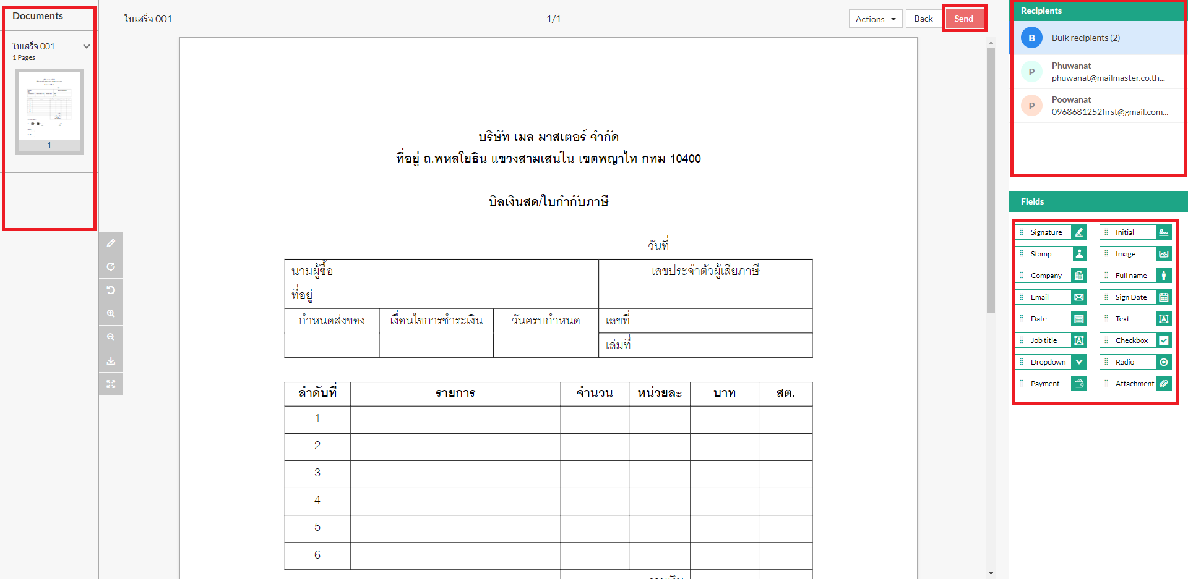
Task: Click row number 6 in the table
Action: point(317,555)
